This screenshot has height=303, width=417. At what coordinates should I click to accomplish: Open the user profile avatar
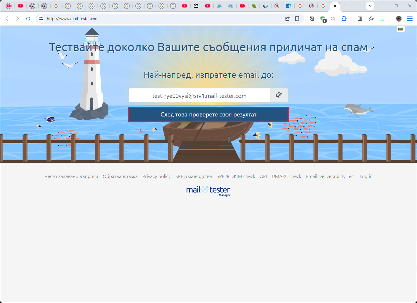click(399, 19)
